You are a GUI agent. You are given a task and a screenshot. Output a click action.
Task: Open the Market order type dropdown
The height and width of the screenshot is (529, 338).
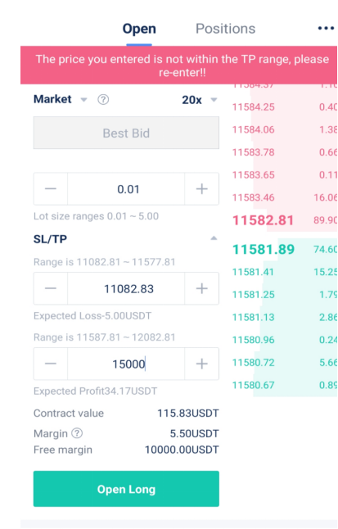tap(61, 99)
